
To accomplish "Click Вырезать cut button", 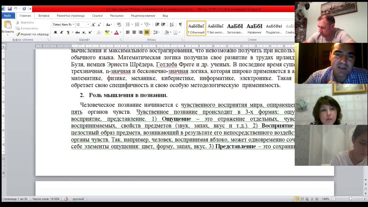I will pyautogui.click(x=25, y=22).
